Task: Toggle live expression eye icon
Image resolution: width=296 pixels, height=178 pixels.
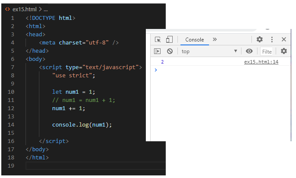Action: pos(249,51)
